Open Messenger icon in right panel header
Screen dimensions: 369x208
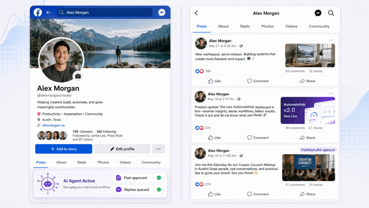pos(318,13)
